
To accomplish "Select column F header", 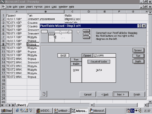I will point(119,12).
